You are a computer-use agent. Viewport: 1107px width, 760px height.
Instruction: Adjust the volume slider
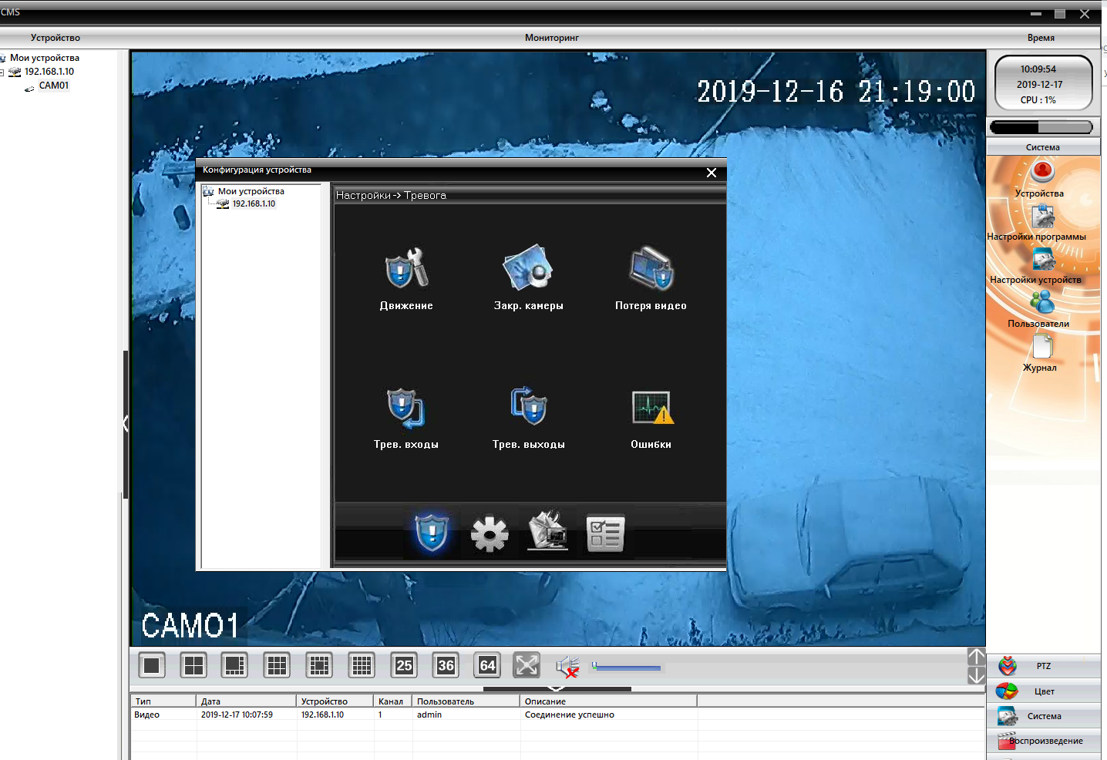click(626, 668)
